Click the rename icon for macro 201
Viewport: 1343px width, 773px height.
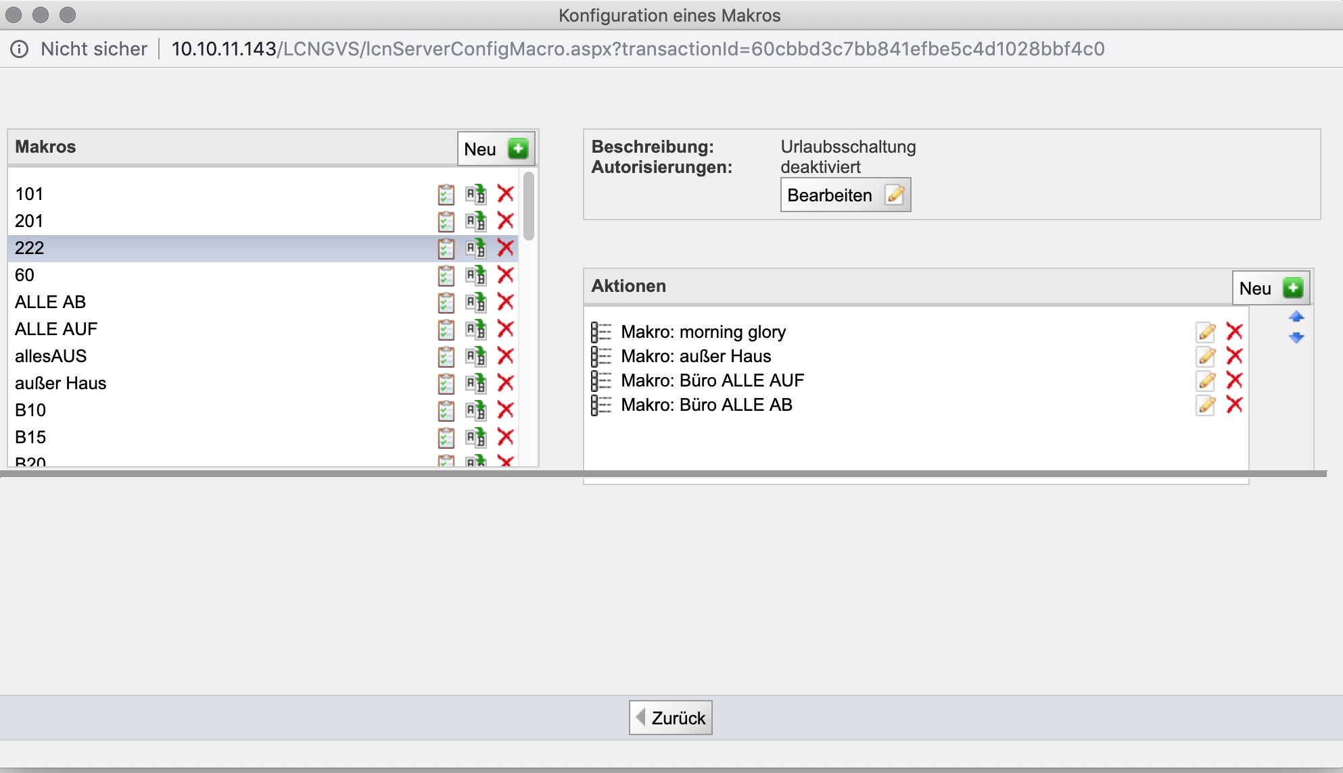[x=475, y=221]
